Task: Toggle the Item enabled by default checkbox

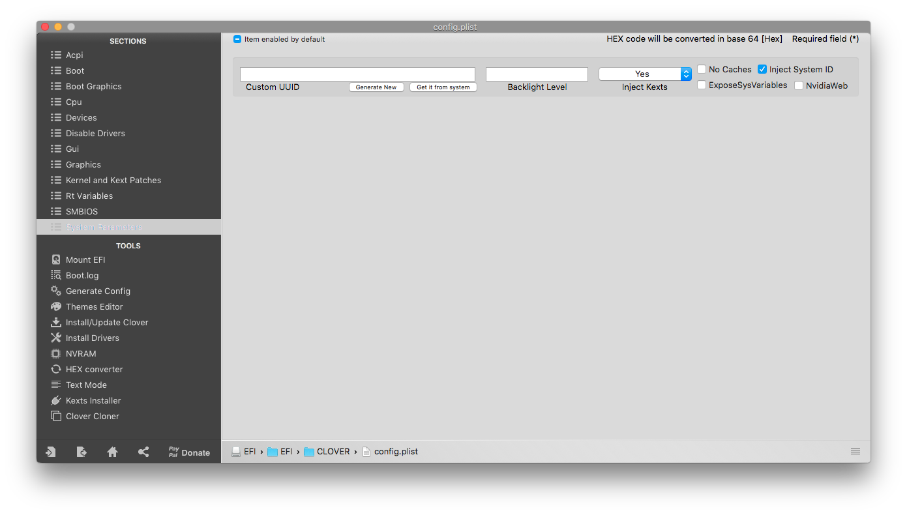Action: point(237,39)
